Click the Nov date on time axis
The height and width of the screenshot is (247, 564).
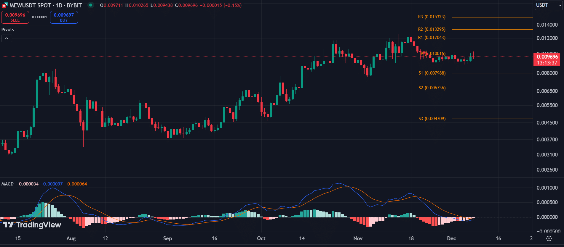point(358,238)
